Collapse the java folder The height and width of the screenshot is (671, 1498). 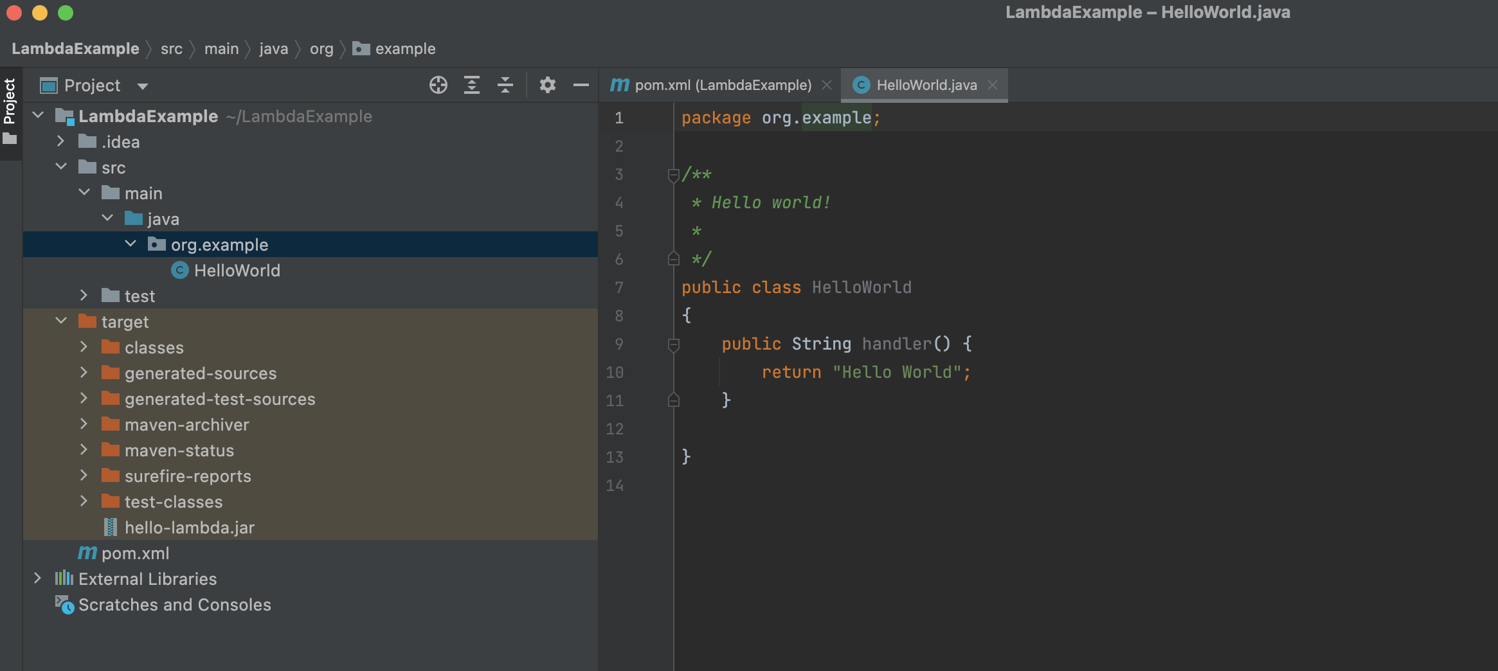pos(107,219)
